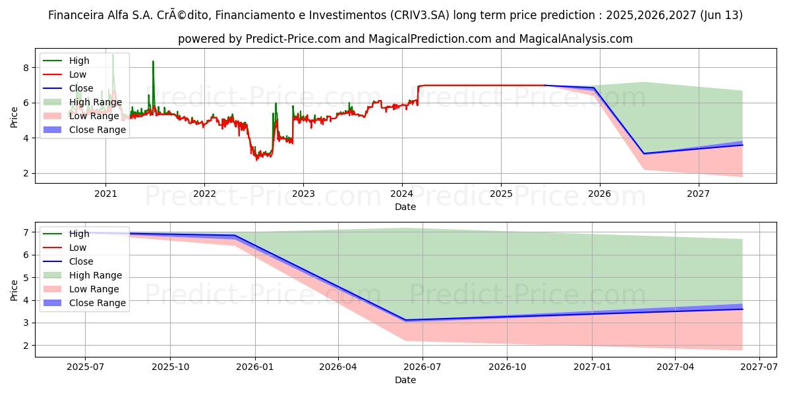Click the 2027-04 tick label on bottom chart

[x=676, y=367]
